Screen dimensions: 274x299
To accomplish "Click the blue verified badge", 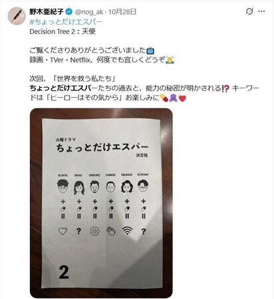I will pos(68,12).
